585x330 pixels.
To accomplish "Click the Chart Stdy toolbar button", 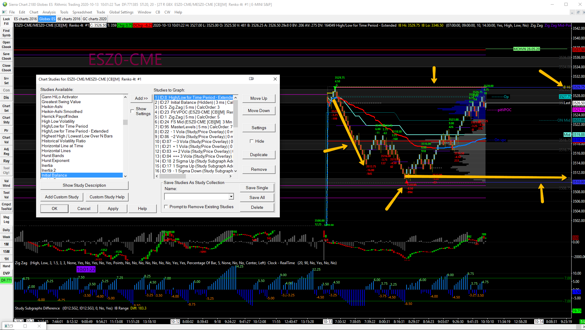I will (6, 120).
